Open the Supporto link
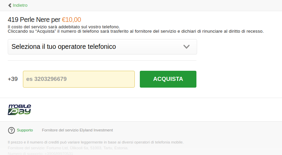The width and height of the screenshot is (282, 155). pos(25,130)
